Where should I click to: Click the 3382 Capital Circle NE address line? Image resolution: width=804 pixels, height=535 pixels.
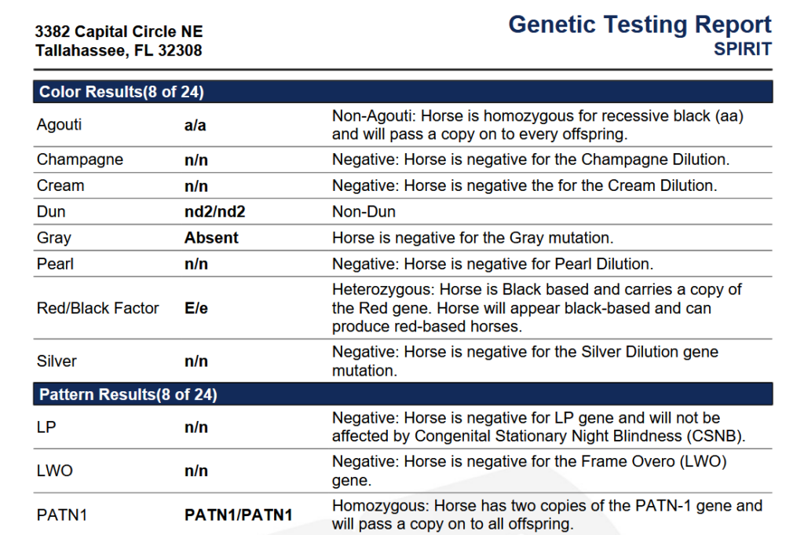click(119, 31)
